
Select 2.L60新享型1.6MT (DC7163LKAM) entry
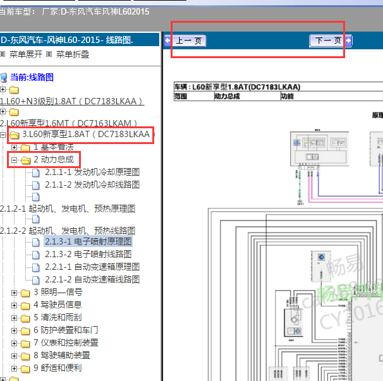pyautogui.click(x=69, y=123)
